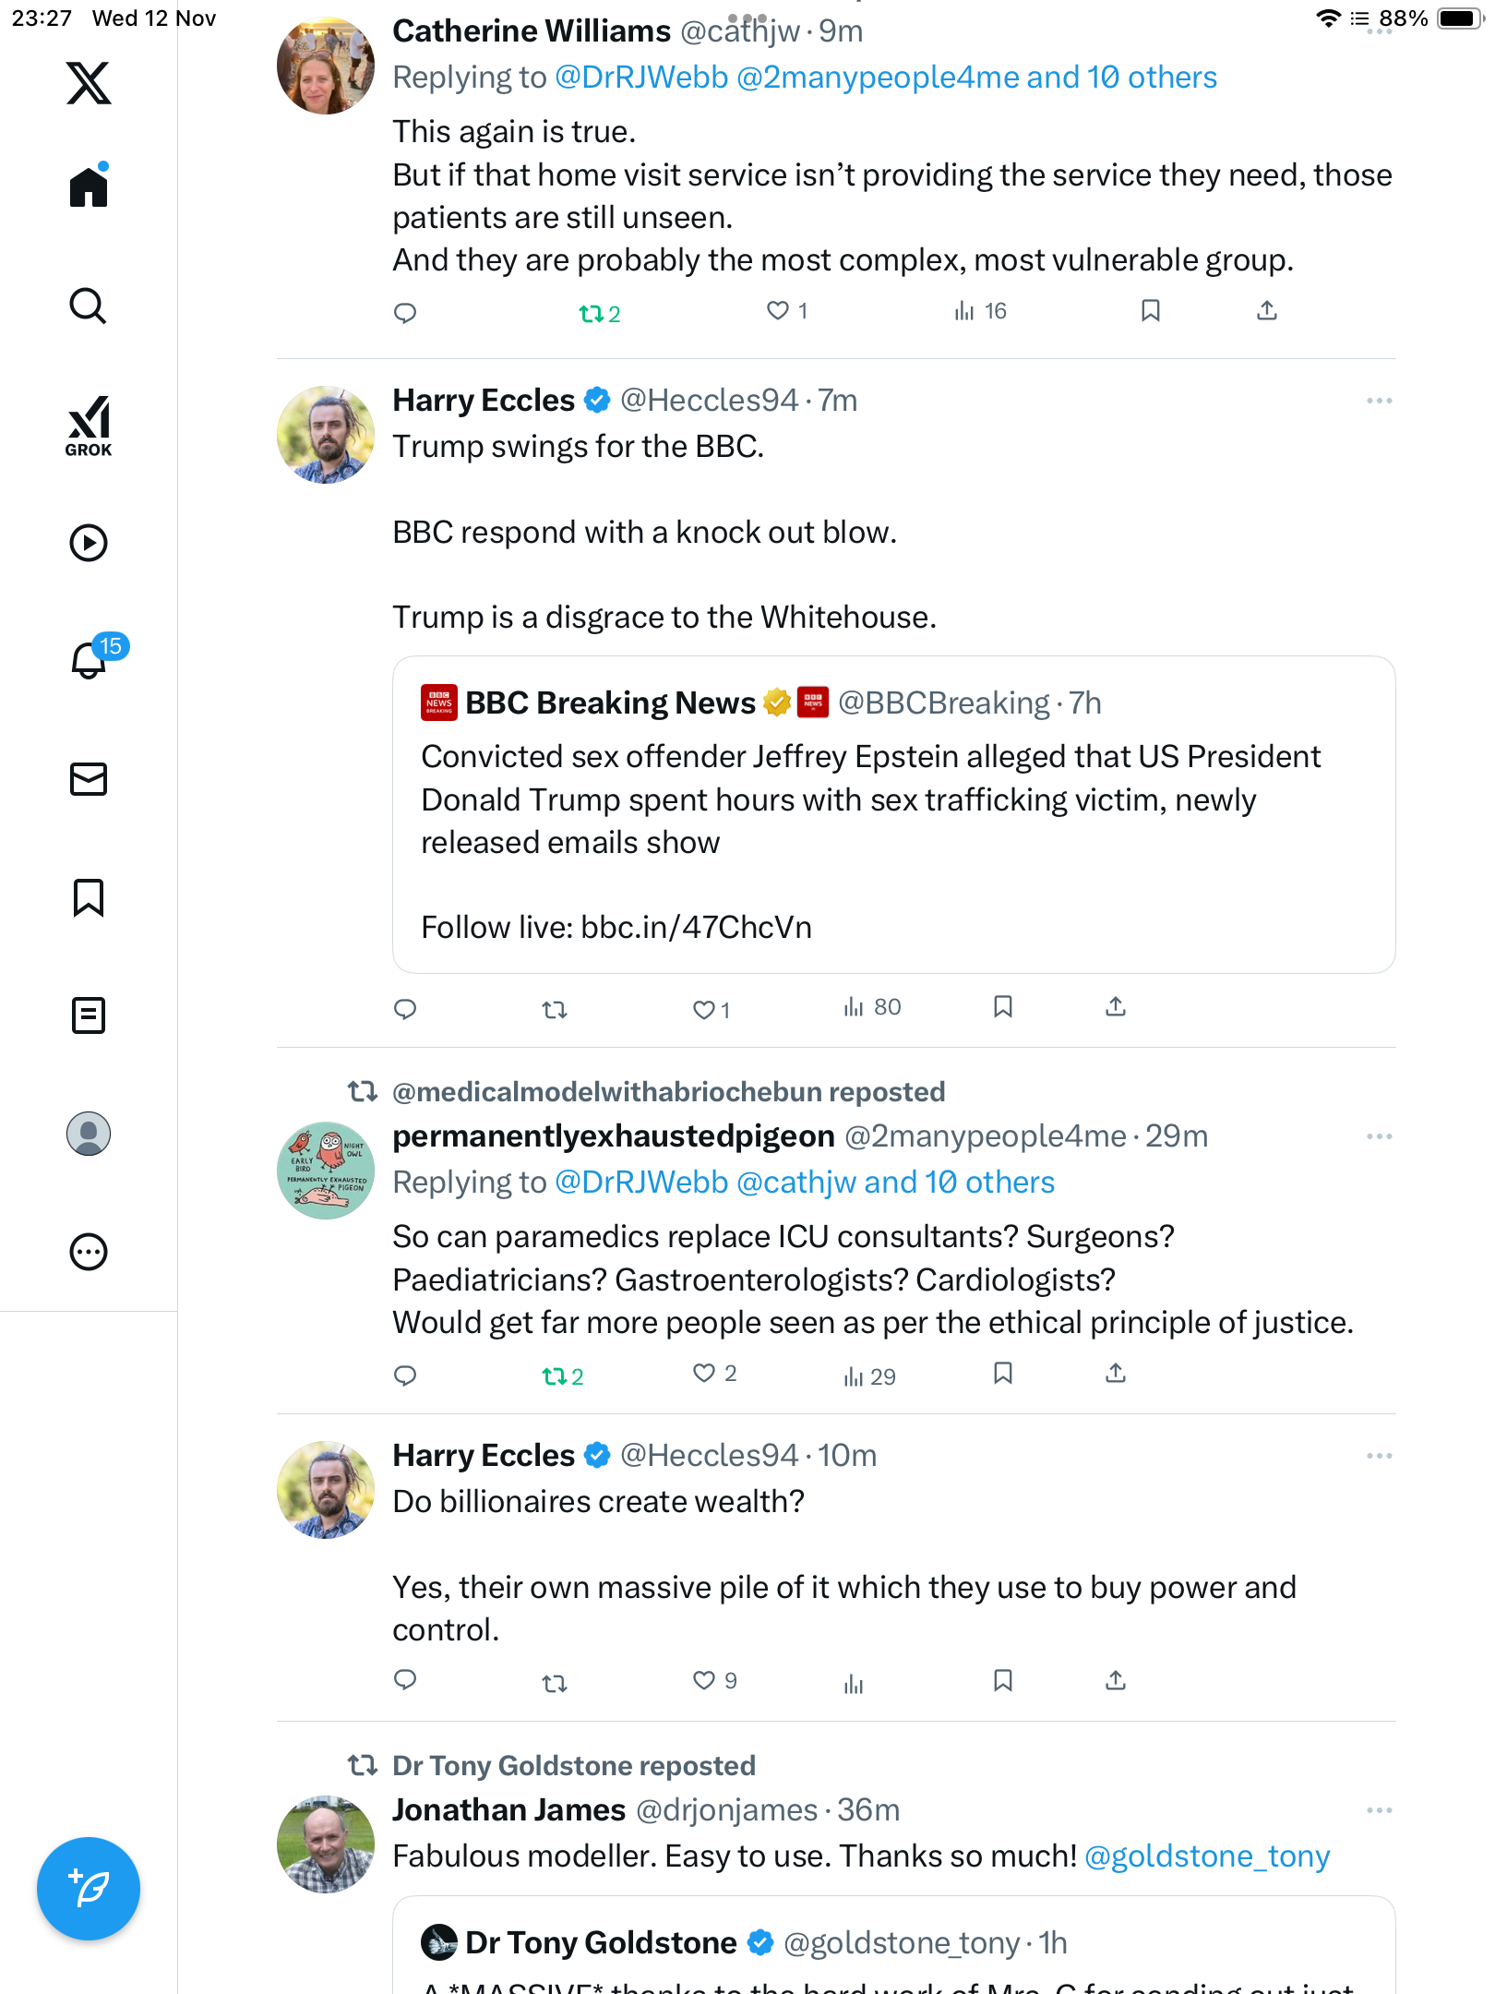Reply to Catherine Williams' tweet

pyautogui.click(x=405, y=313)
